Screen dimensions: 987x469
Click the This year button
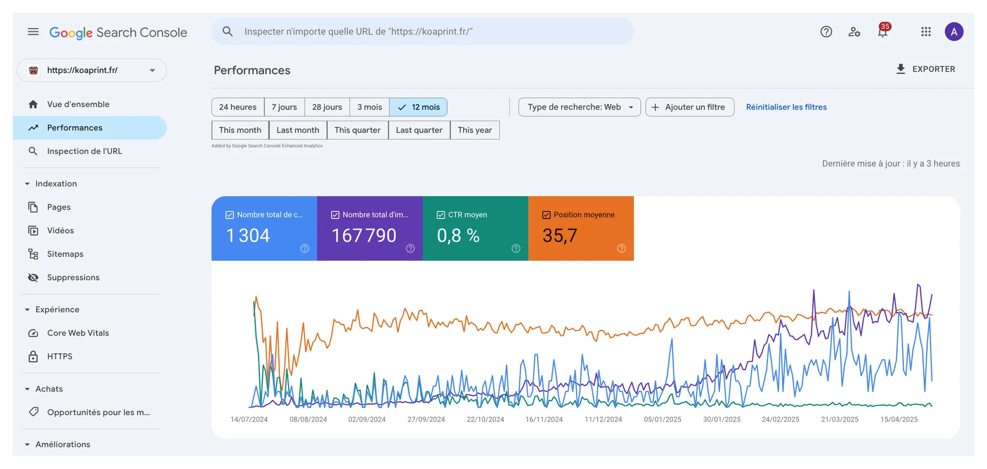(475, 130)
